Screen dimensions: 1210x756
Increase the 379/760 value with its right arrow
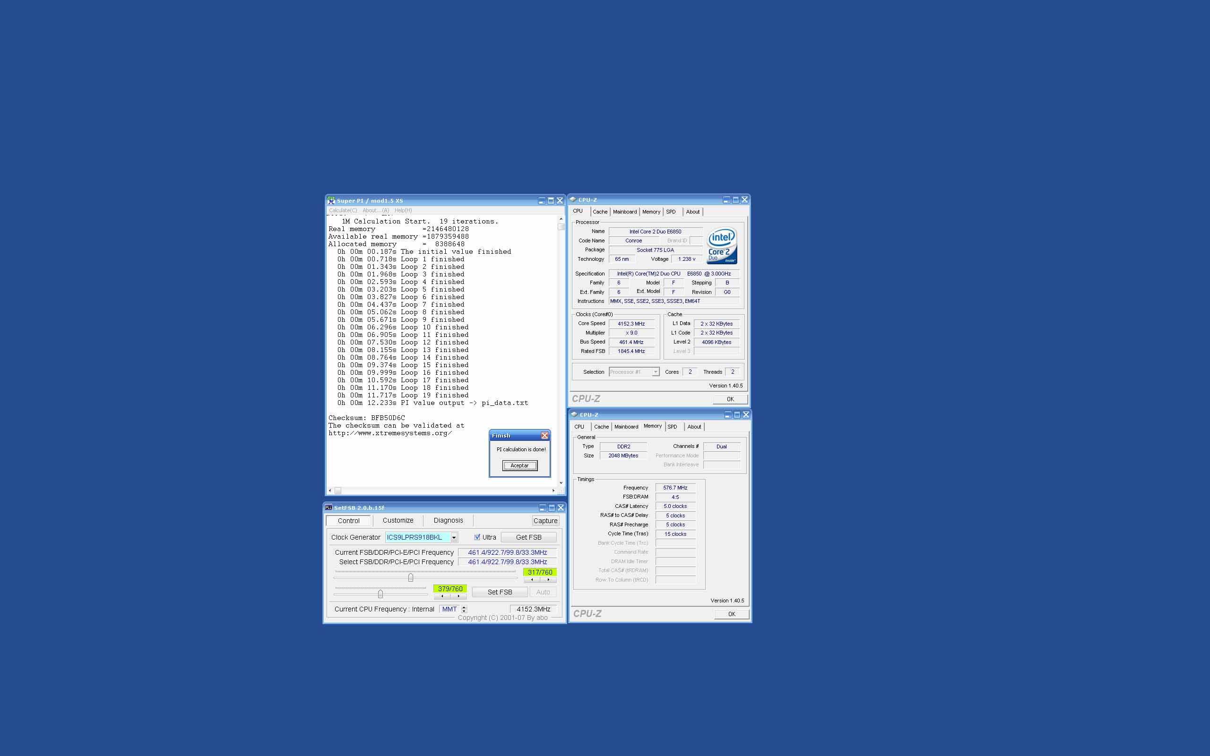click(x=458, y=596)
